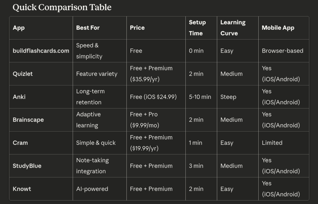Click the buildflashcards.com app name

41,51
